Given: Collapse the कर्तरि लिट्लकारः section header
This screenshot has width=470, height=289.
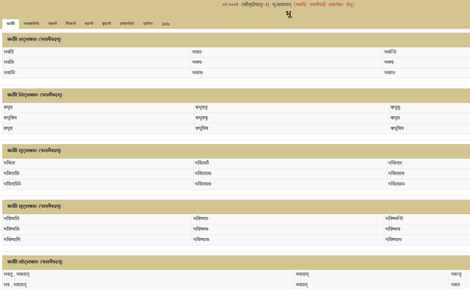Looking at the screenshot, I should [x=34, y=95].
